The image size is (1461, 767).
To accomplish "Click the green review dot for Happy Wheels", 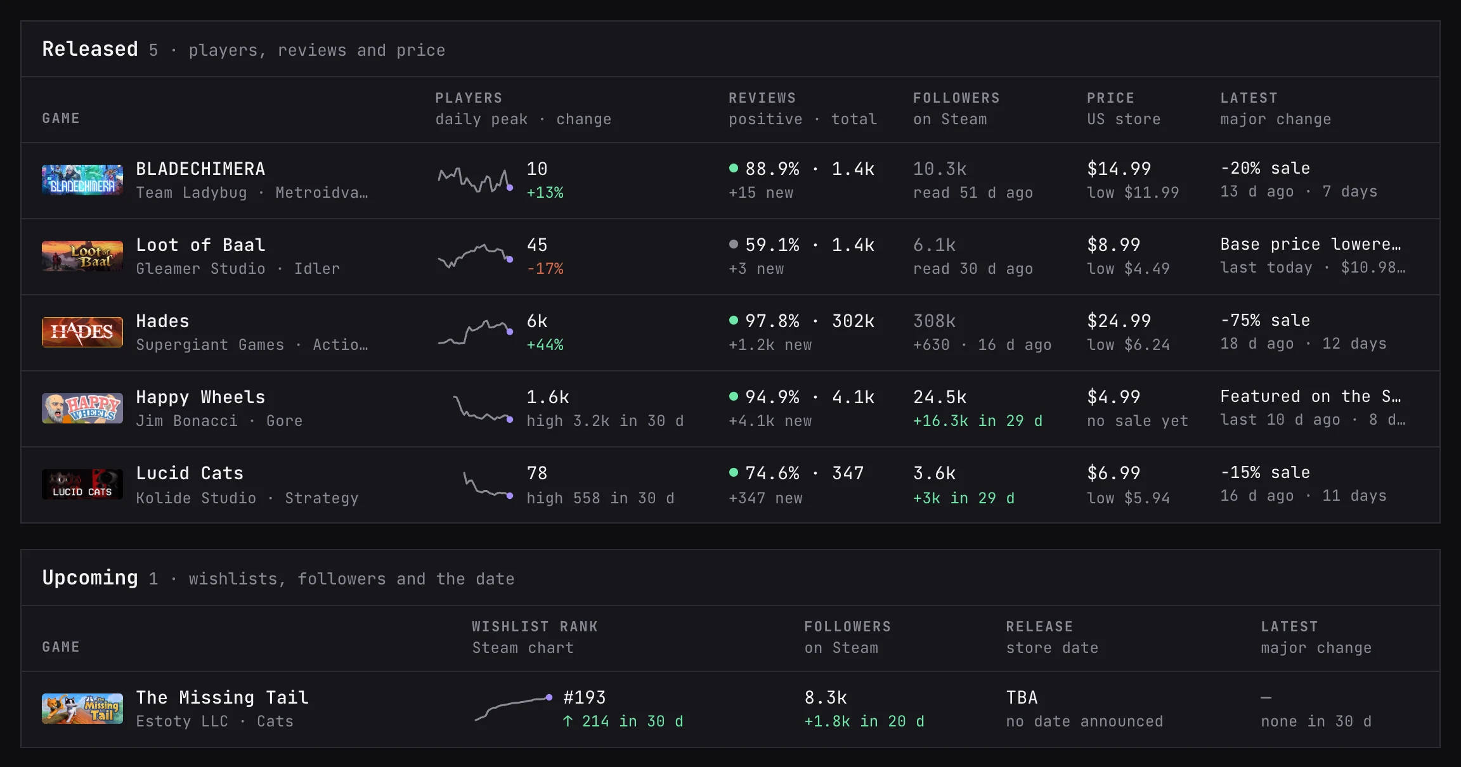I will coord(734,396).
